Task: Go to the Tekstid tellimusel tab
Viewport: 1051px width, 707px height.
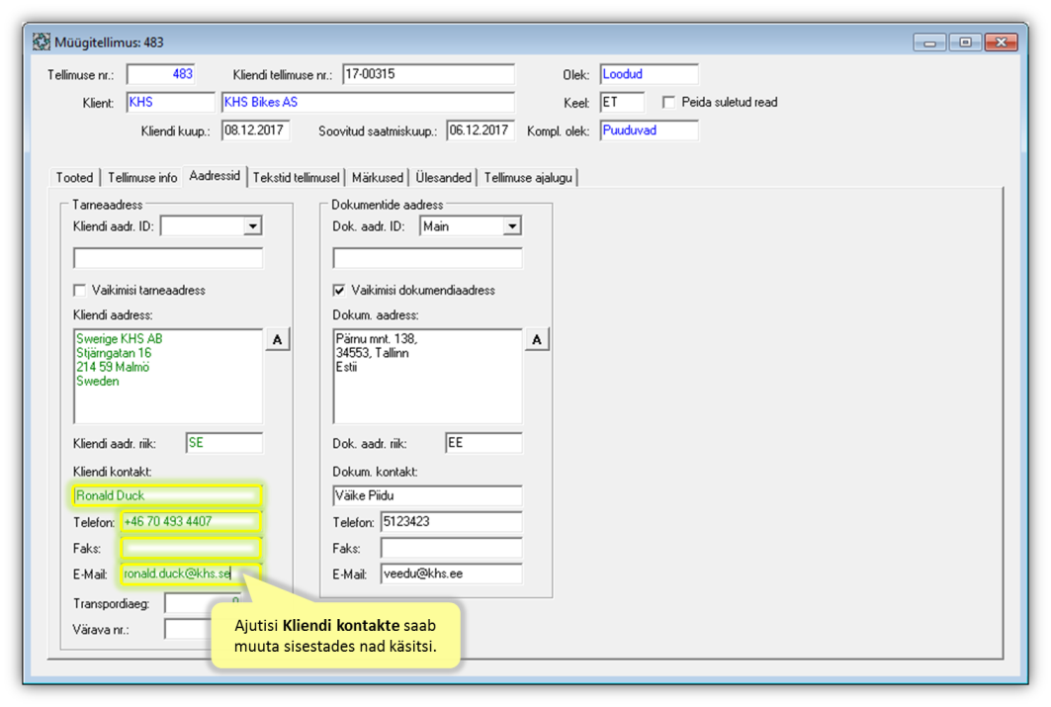Action: pyautogui.click(x=296, y=178)
